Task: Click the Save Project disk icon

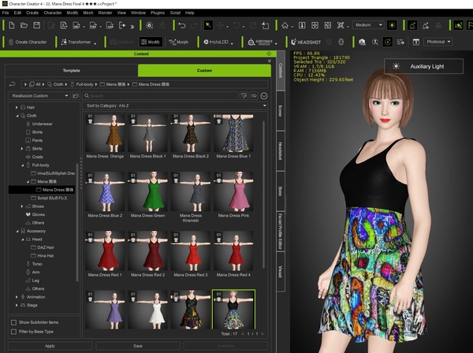Action: pos(36,25)
